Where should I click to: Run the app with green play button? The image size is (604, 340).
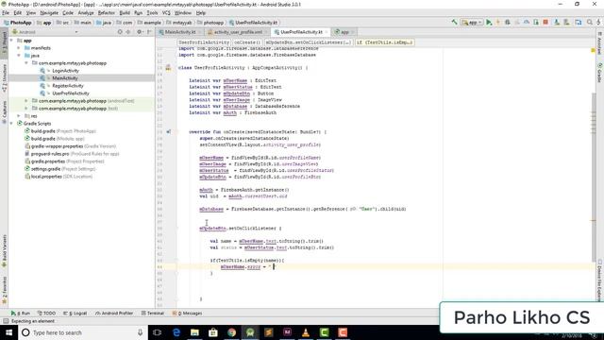489,23
